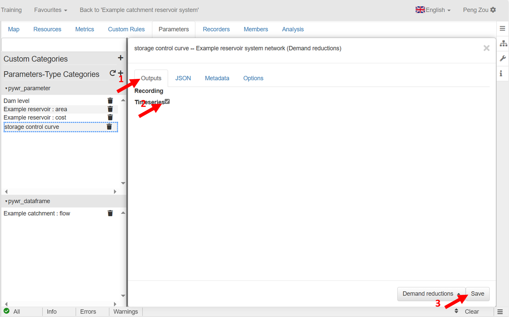The height and width of the screenshot is (317, 509).
Task: Close the storage control curve panel
Action: pos(486,48)
